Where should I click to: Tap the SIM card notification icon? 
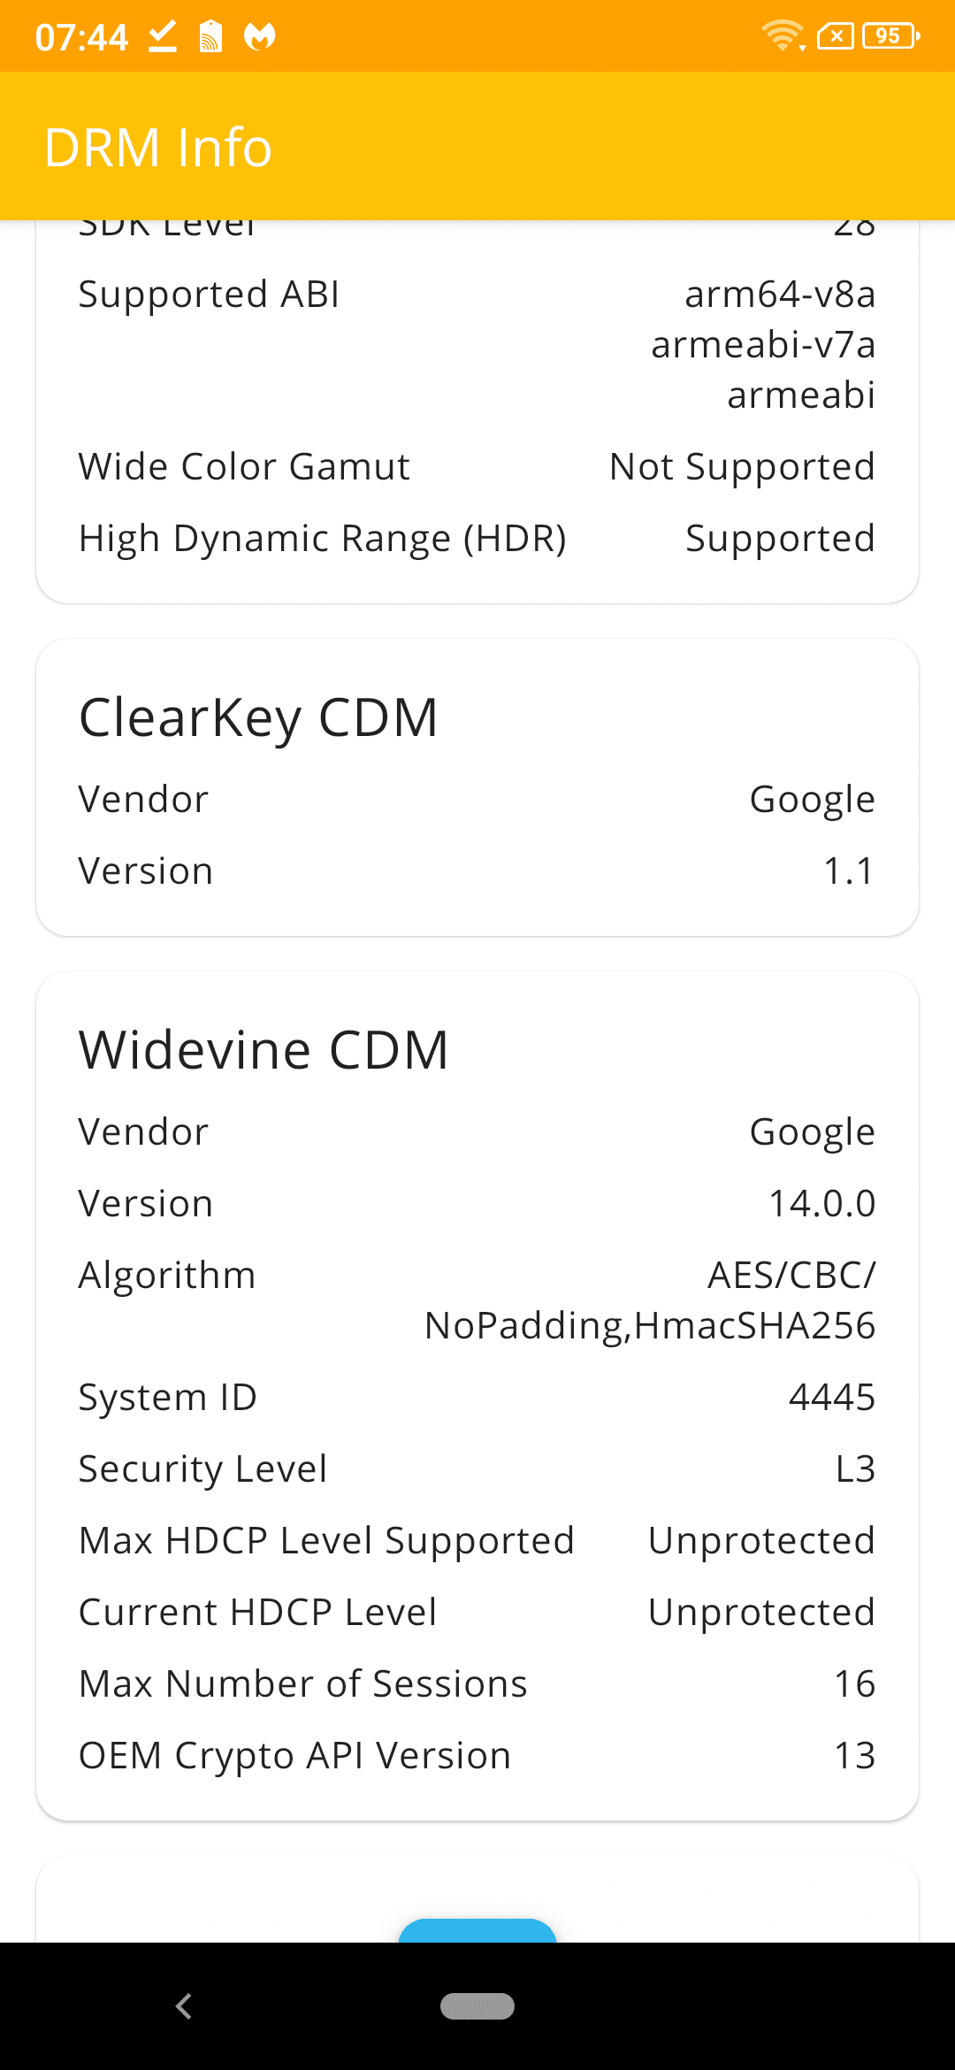210,36
